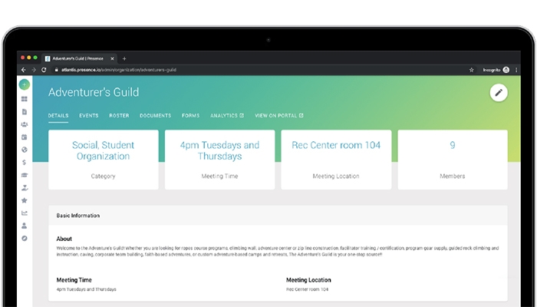Switch to the Events tab
The width and height of the screenshot is (537, 307).
coord(89,116)
